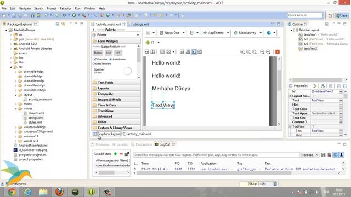The width and height of the screenshot is (351, 197).
Task: Collapse RelativeLayout node in Outline
Action: (291, 30)
